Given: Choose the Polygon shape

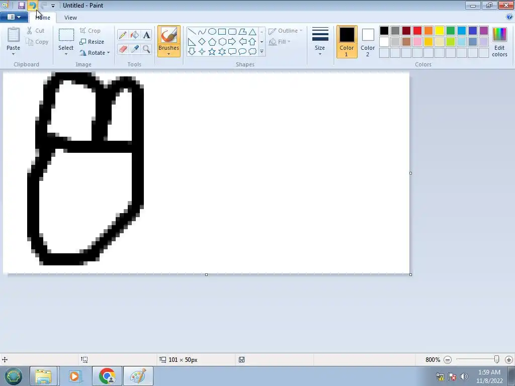Looking at the screenshot, I should pos(242,32).
